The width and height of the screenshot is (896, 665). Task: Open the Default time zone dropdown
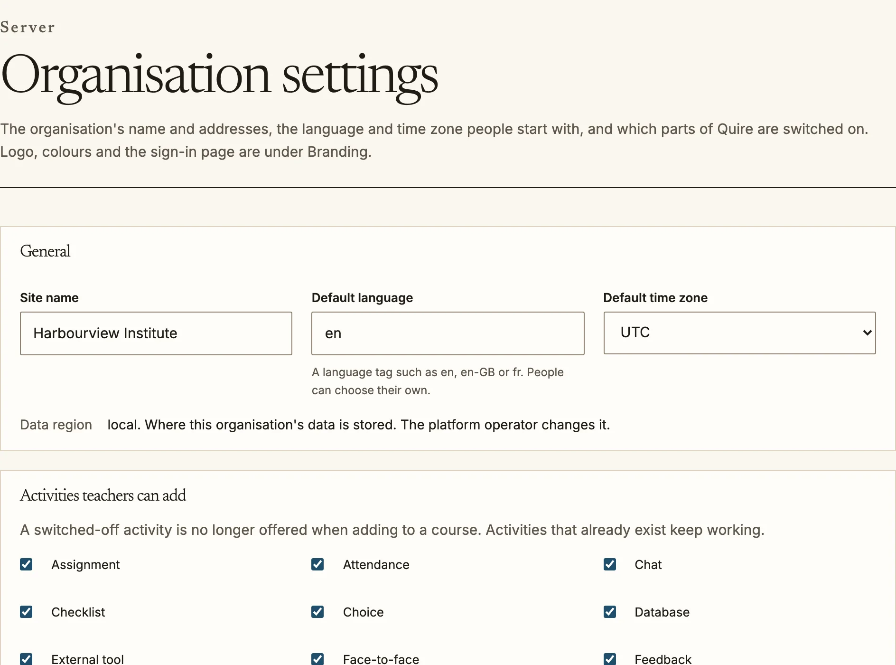tap(739, 333)
